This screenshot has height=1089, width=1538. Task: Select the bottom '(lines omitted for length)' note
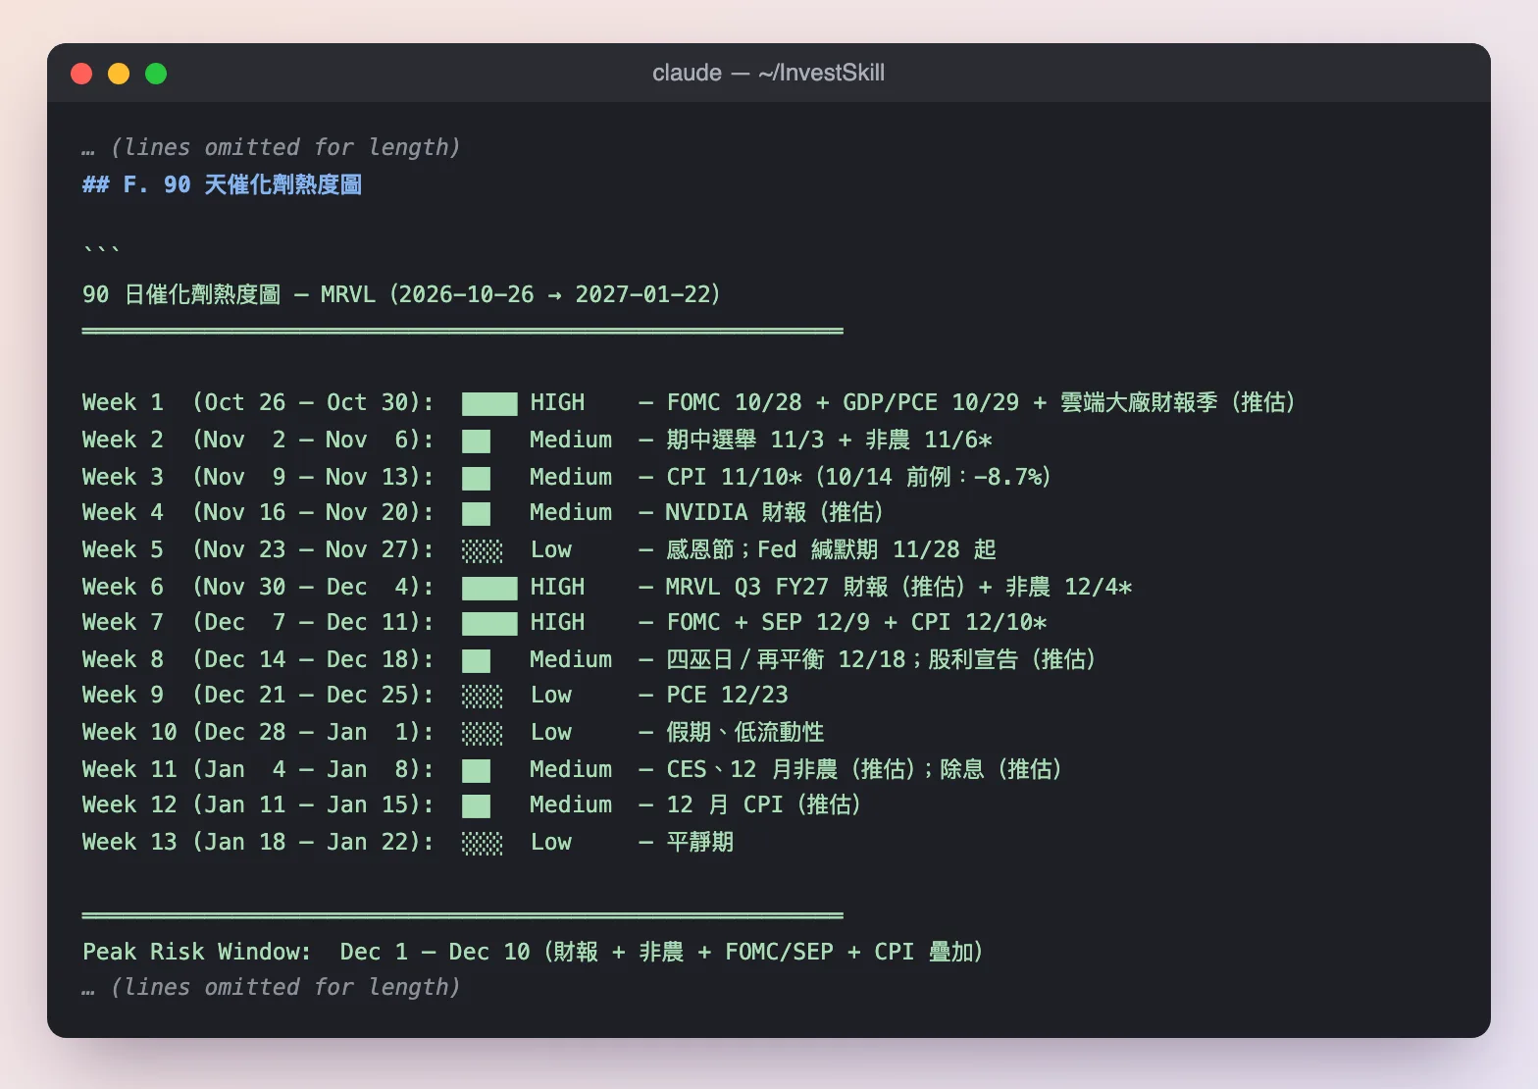coord(284,987)
